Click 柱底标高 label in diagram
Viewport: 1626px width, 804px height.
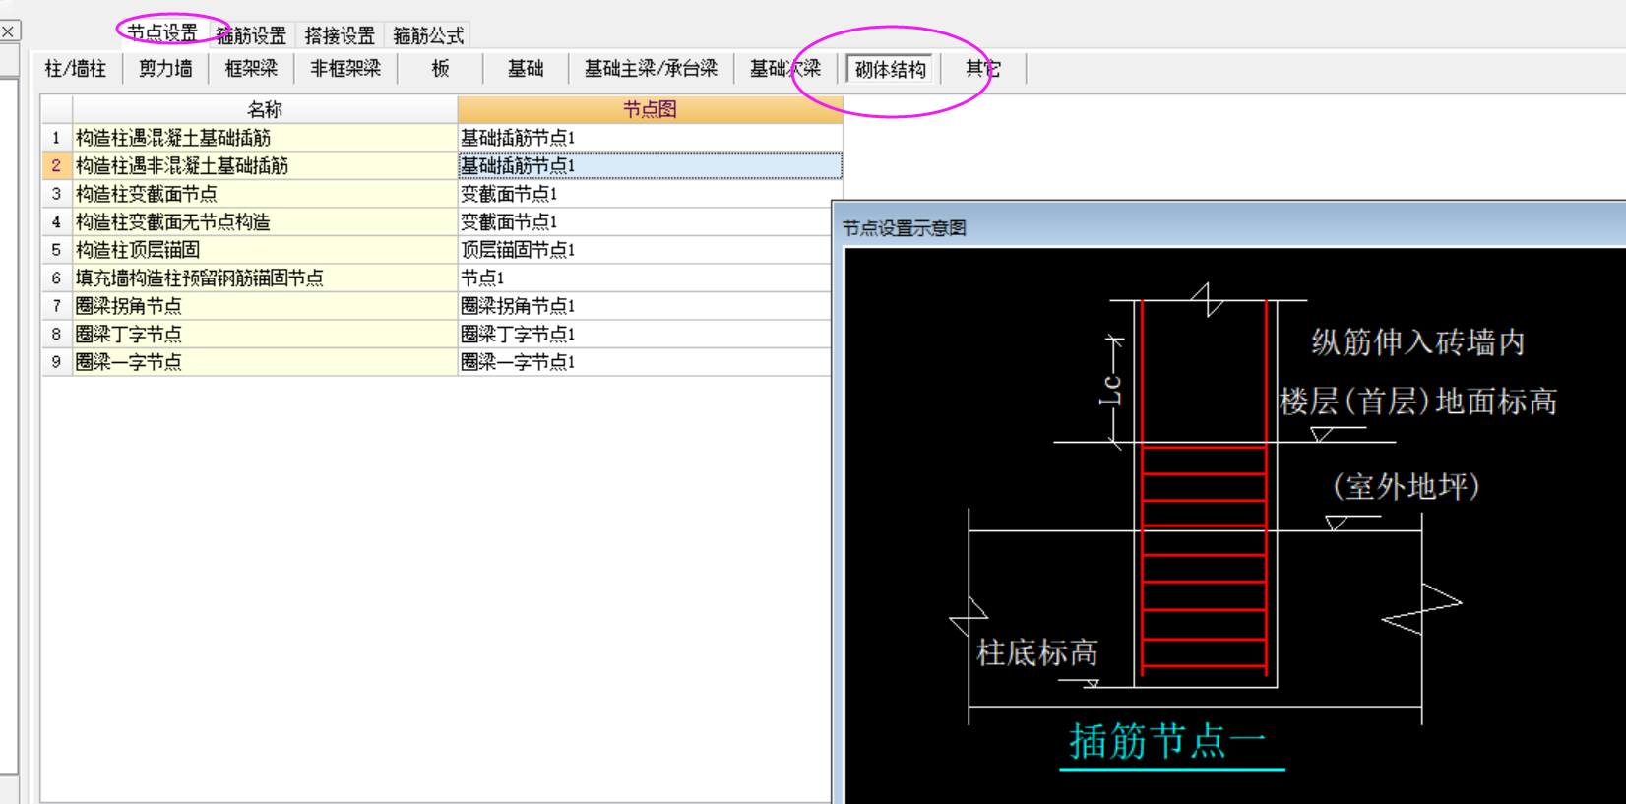(1036, 652)
